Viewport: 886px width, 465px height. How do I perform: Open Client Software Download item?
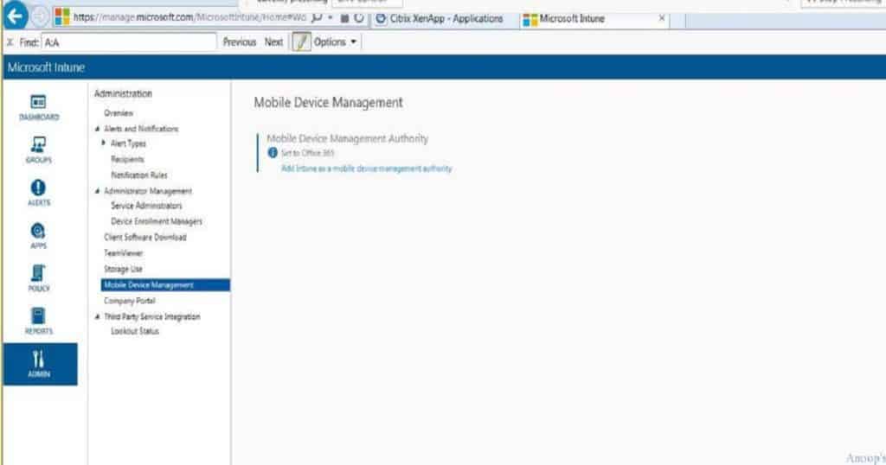point(145,237)
